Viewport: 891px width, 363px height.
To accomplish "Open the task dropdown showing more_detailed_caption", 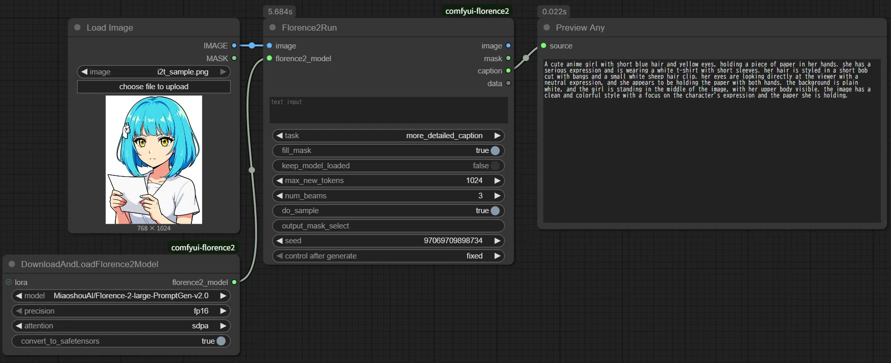I will (389, 136).
